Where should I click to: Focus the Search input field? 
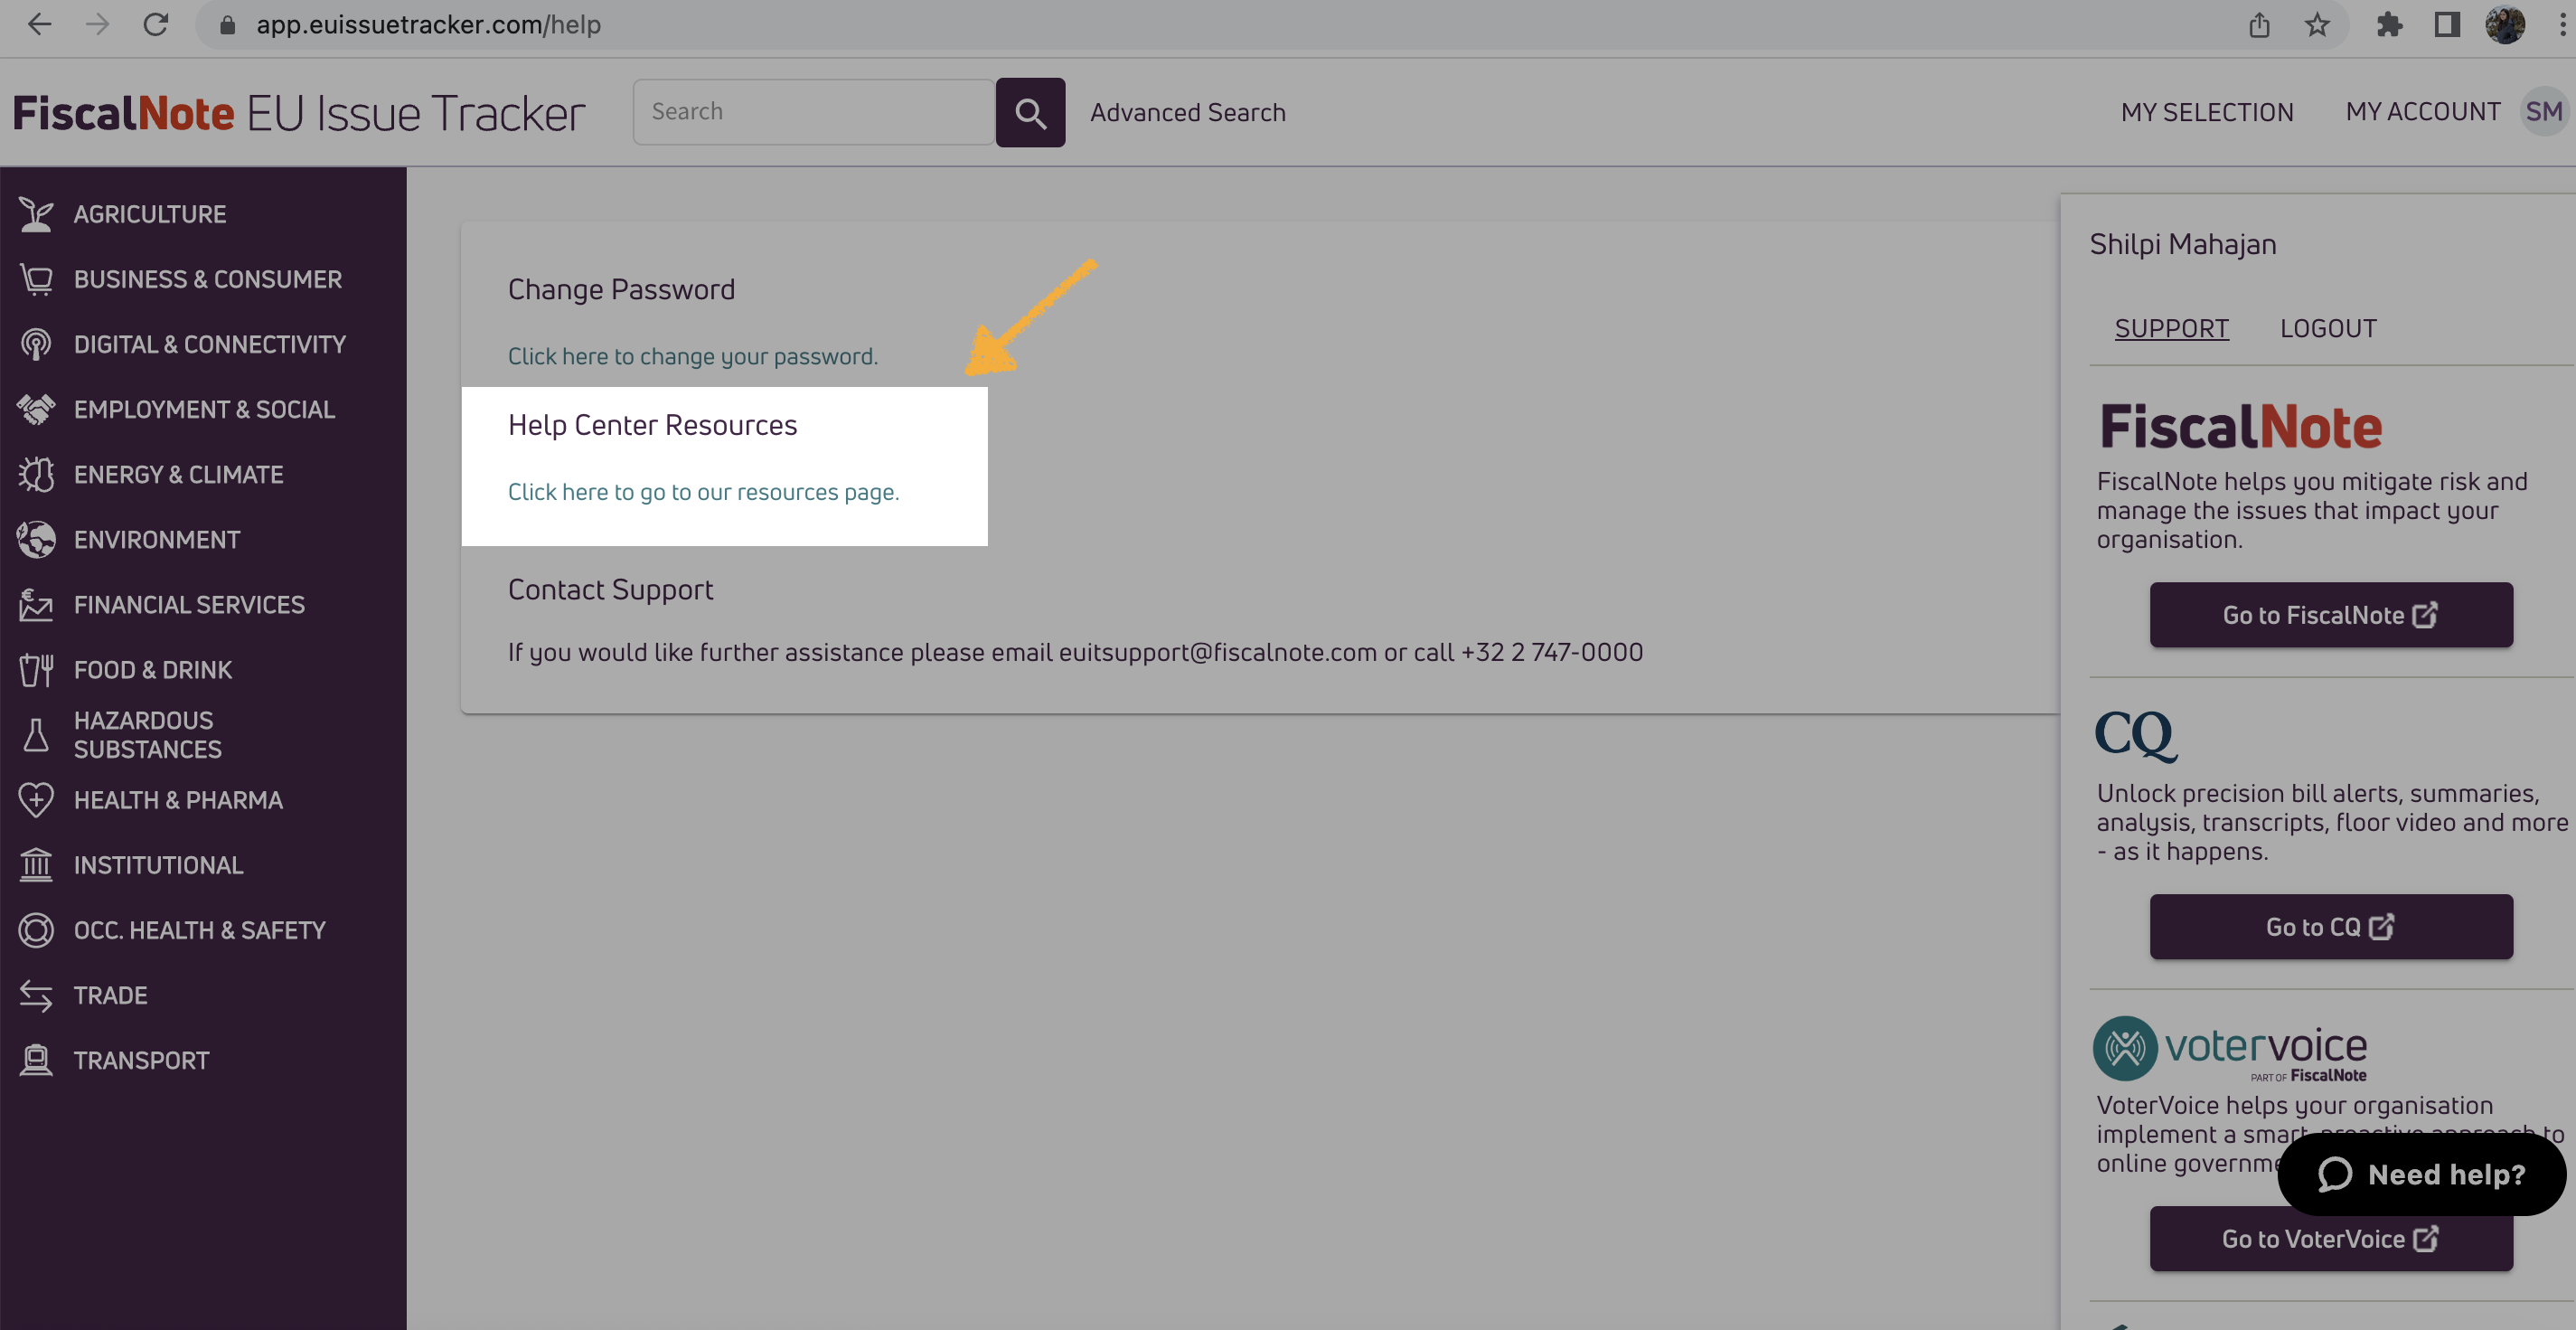(x=814, y=112)
